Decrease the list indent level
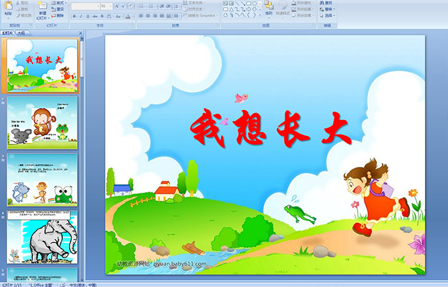448x287 pixels. (x=162, y=6)
